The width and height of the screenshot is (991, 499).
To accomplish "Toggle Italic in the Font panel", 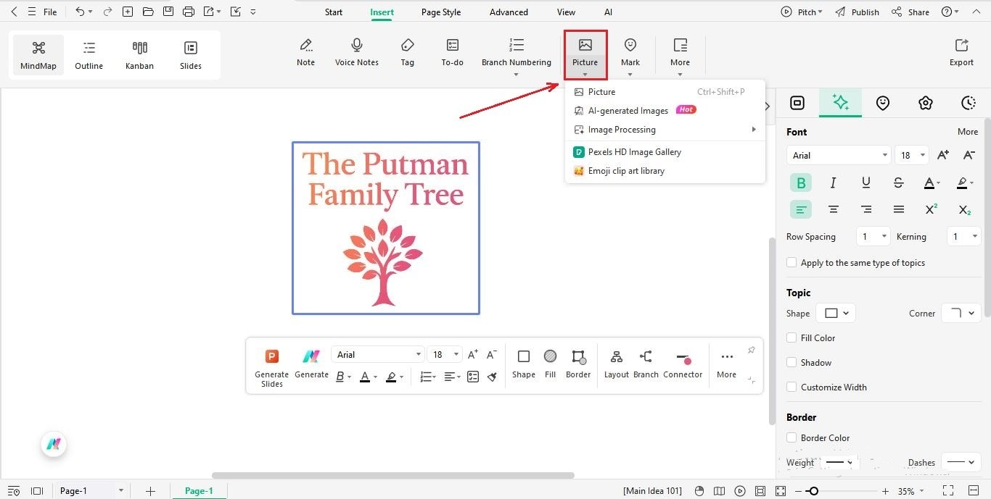I will pyautogui.click(x=833, y=183).
